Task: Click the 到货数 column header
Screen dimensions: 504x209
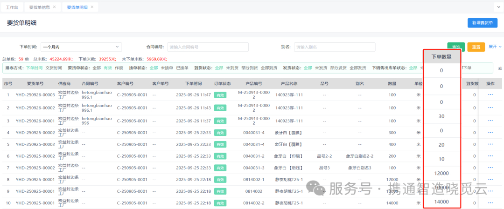Action: coord(472,84)
